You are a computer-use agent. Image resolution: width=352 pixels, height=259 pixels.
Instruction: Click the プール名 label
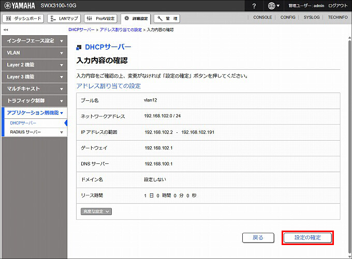[x=90, y=100]
